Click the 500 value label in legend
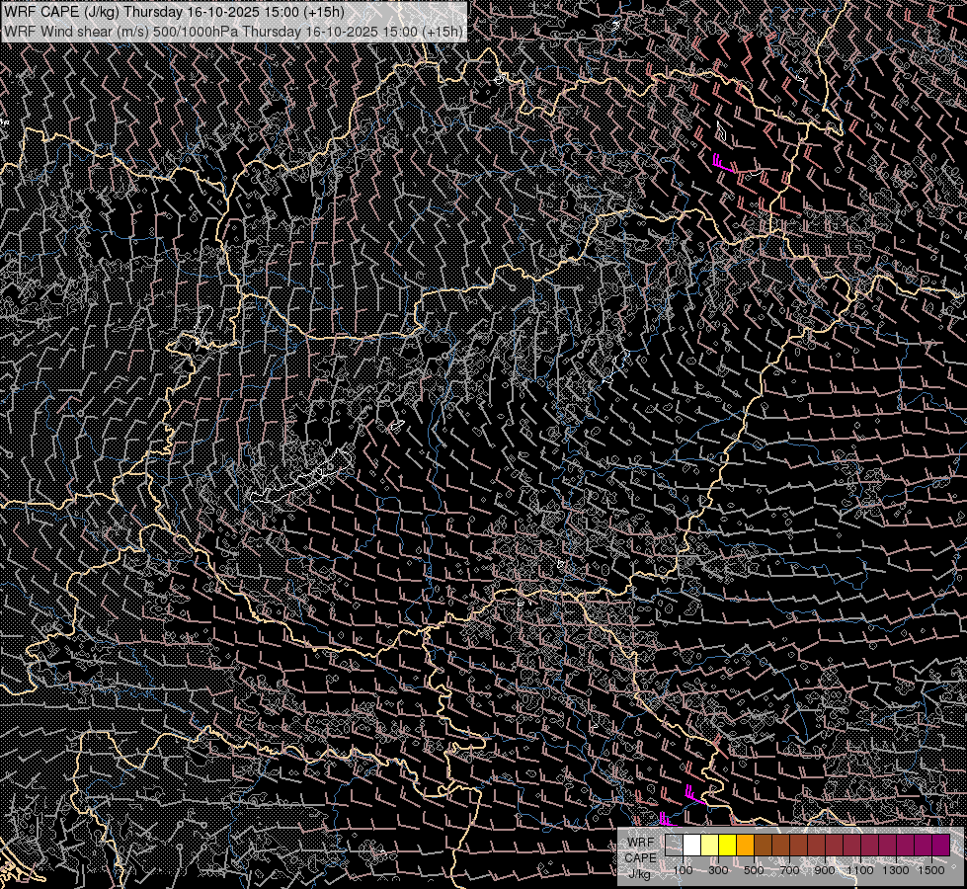Screen dimensions: 967x889 (754, 870)
